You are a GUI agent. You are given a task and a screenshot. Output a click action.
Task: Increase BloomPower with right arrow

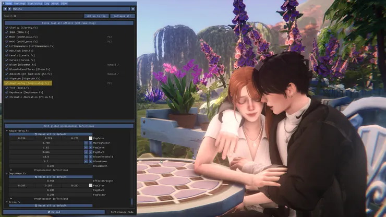click(90, 161)
